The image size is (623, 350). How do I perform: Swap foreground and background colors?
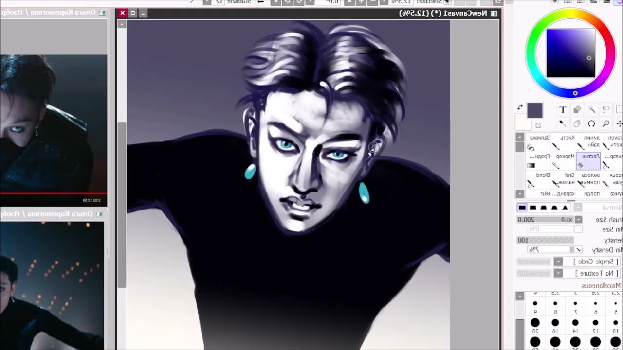pyautogui.click(x=520, y=107)
